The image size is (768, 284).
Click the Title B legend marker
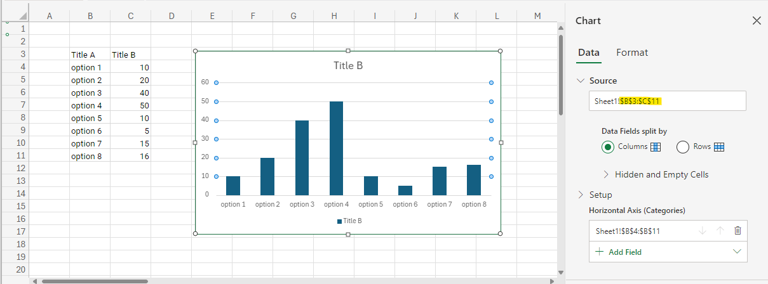pyautogui.click(x=339, y=221)
